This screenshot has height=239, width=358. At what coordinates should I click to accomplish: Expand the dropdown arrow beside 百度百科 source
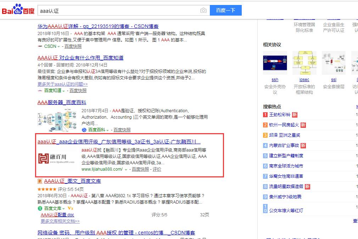pyautogui.click(x=108, y=130)
